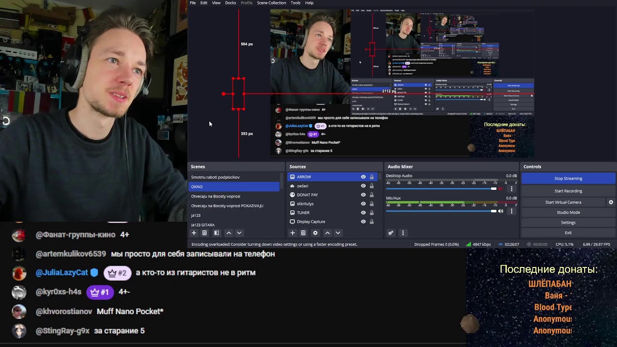Open Settings from the Controls panel
The image size is (617, 347).
point(568,223)
